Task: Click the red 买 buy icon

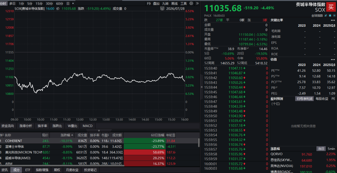Action: point(331,7)
